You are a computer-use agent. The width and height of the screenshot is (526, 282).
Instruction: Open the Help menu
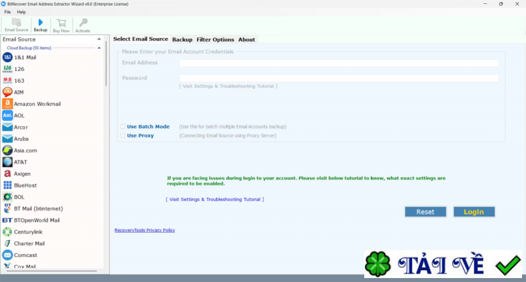tap(22, 12)
